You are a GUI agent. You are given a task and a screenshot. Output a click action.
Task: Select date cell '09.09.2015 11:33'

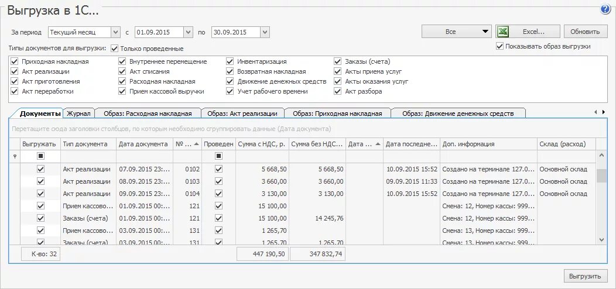pos(411,181)
